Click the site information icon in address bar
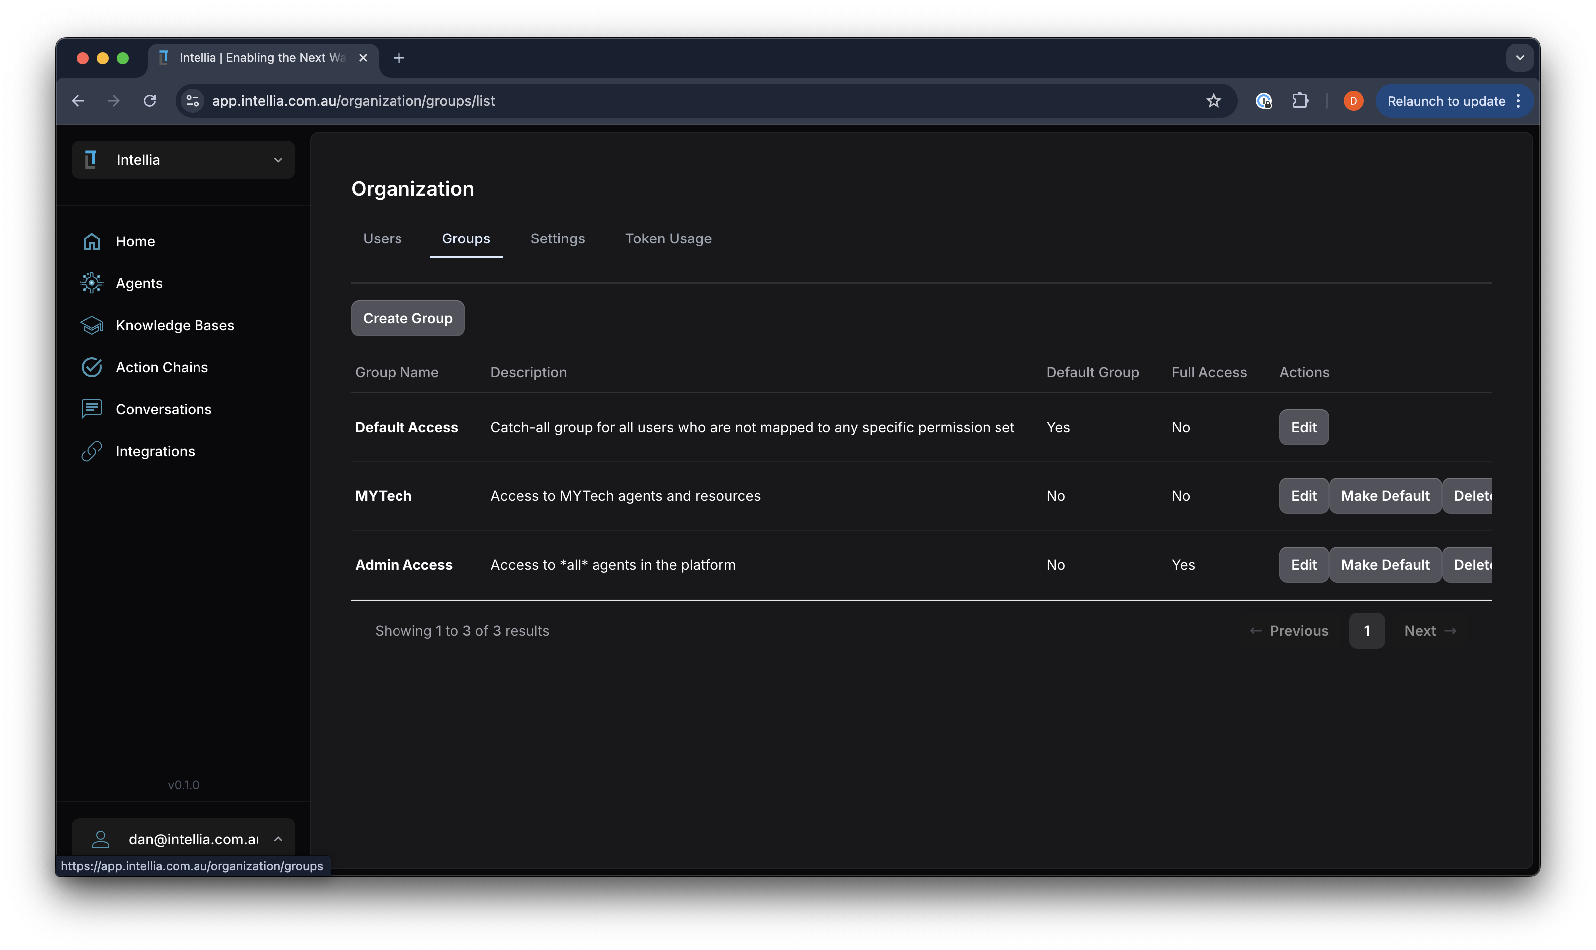1596x950 pixels. (193, 100)
